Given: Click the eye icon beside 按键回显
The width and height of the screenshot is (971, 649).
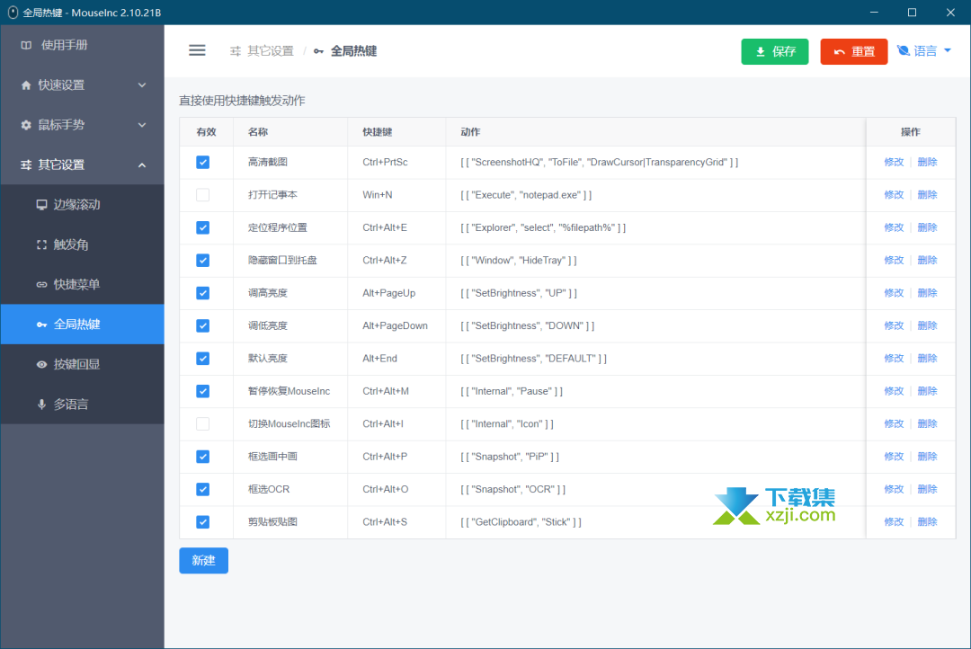Looking at the screenshot, I should click(x=41, y=365).
